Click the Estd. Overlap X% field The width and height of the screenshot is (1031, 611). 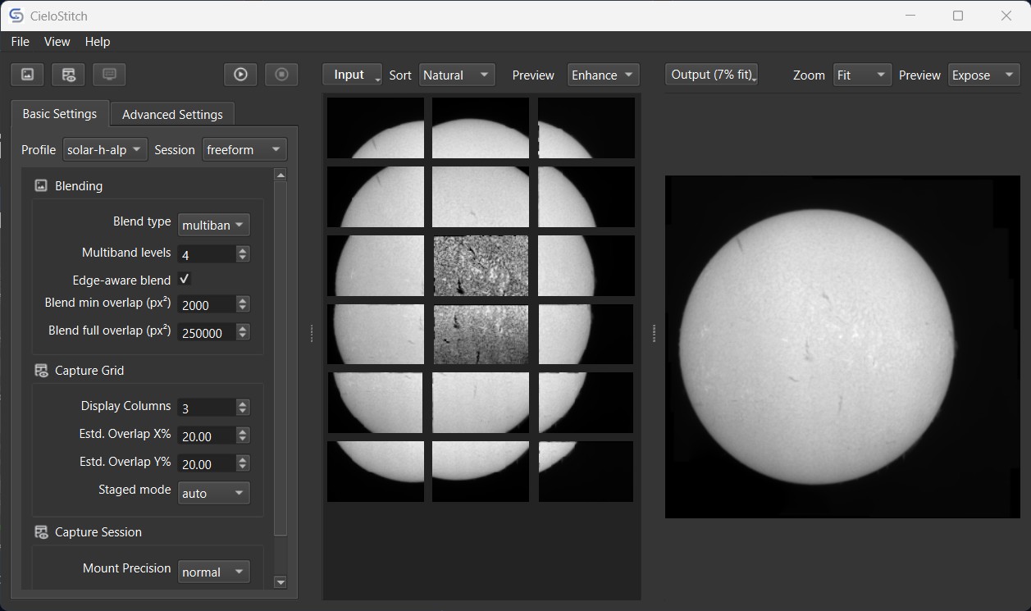pos(207,435)
